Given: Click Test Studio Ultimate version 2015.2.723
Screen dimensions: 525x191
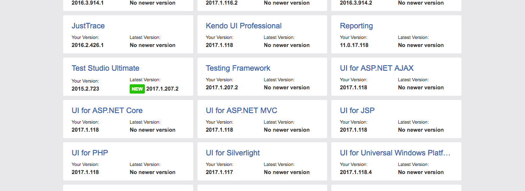Looking at the screenshot, I should point(85,89).
